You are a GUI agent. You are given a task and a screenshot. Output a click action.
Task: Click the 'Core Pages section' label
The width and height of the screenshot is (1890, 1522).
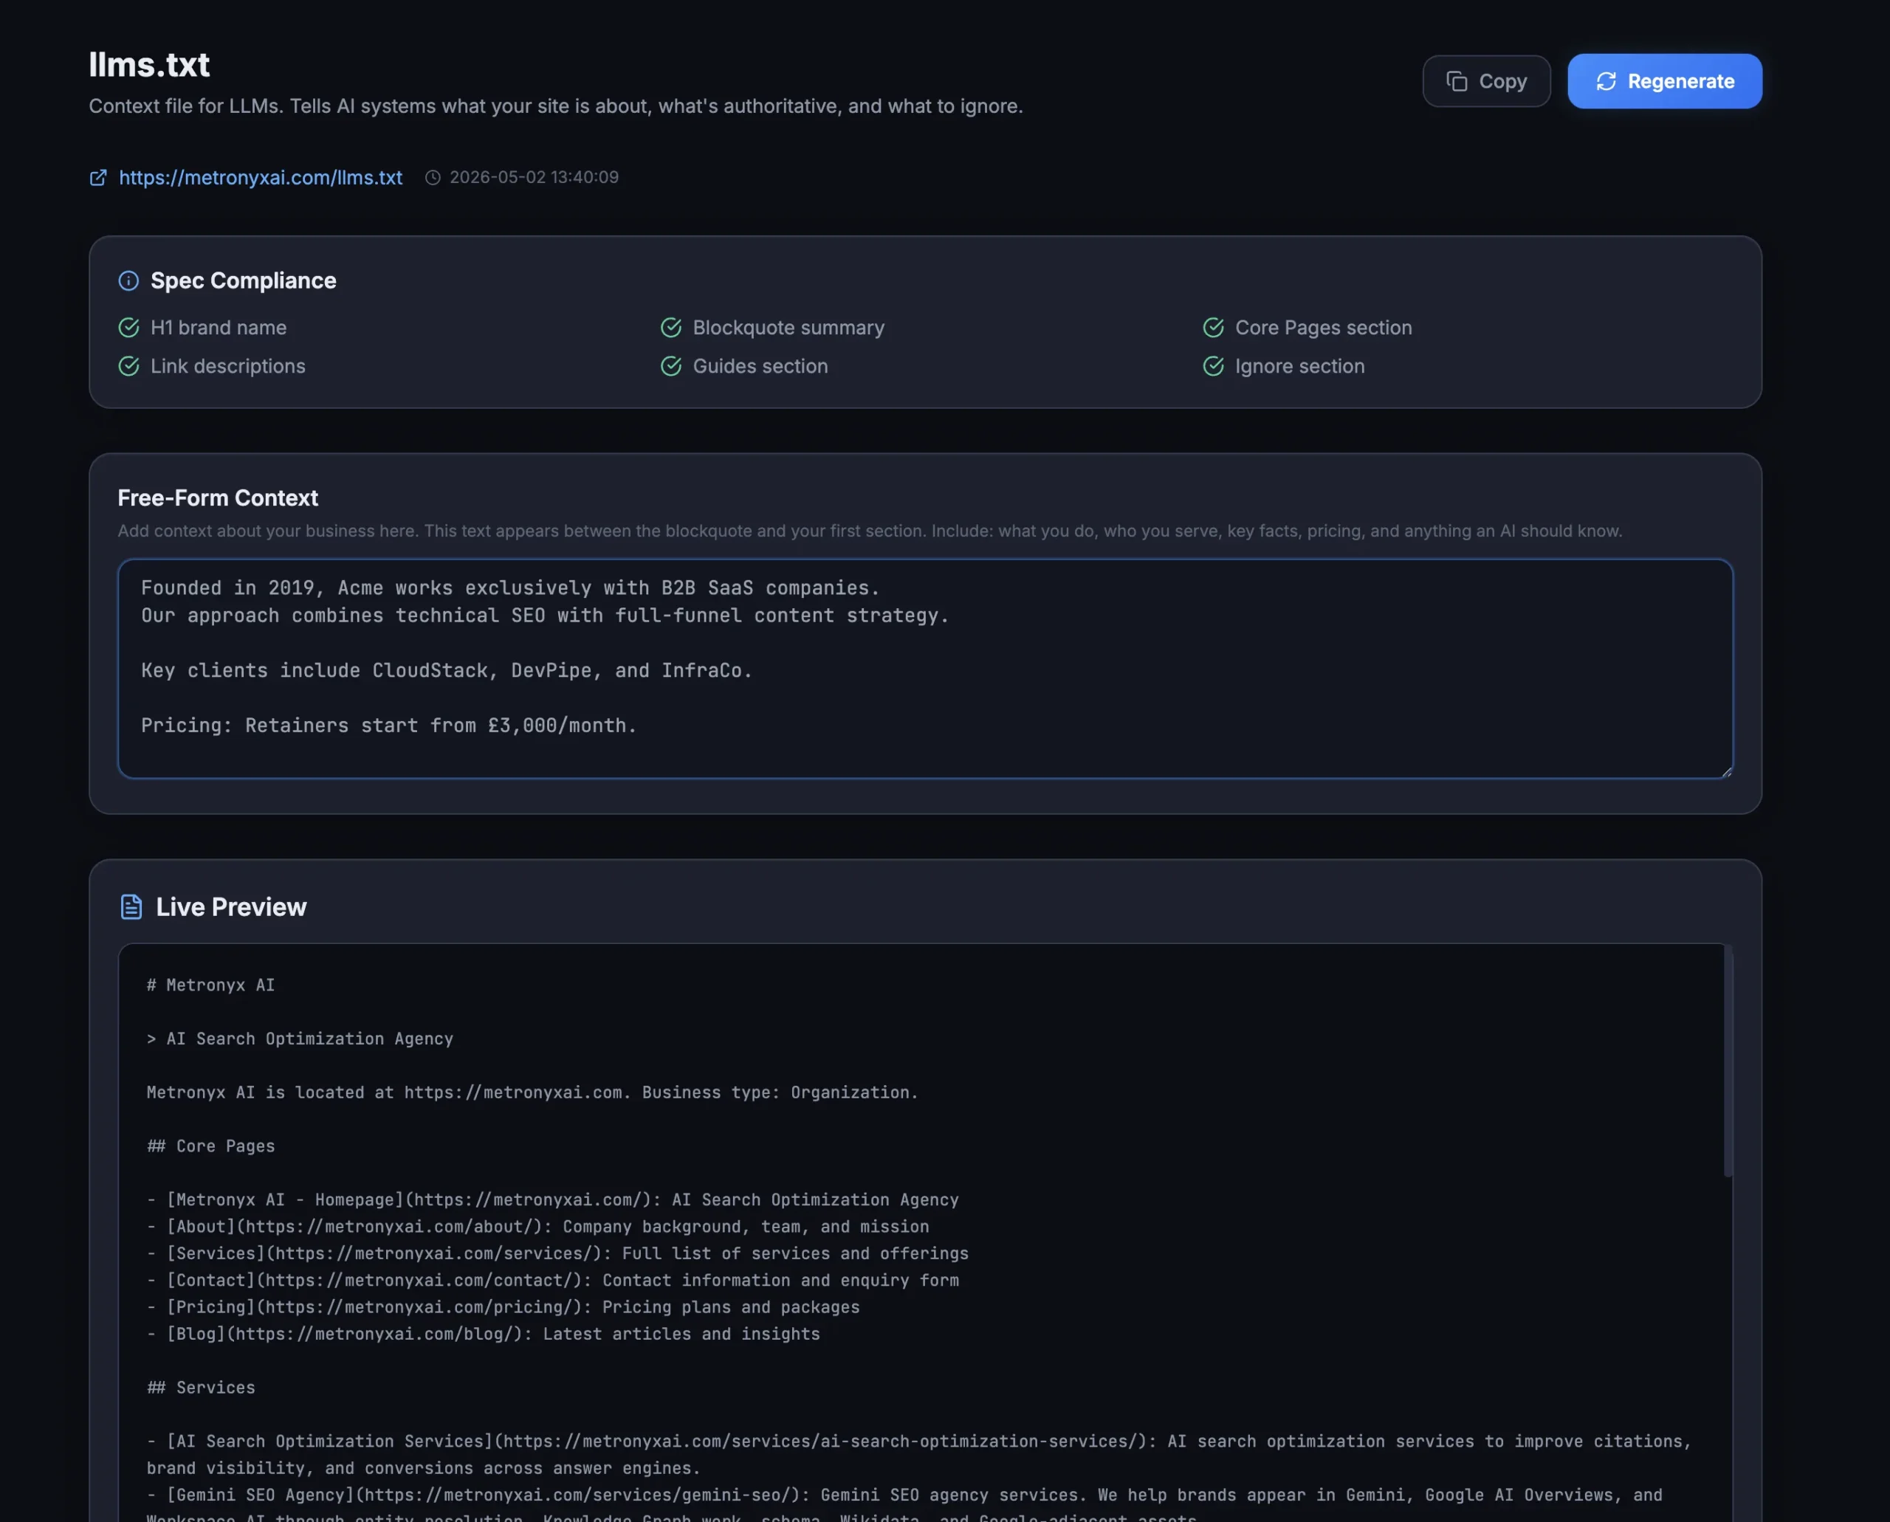[1324, 327]
